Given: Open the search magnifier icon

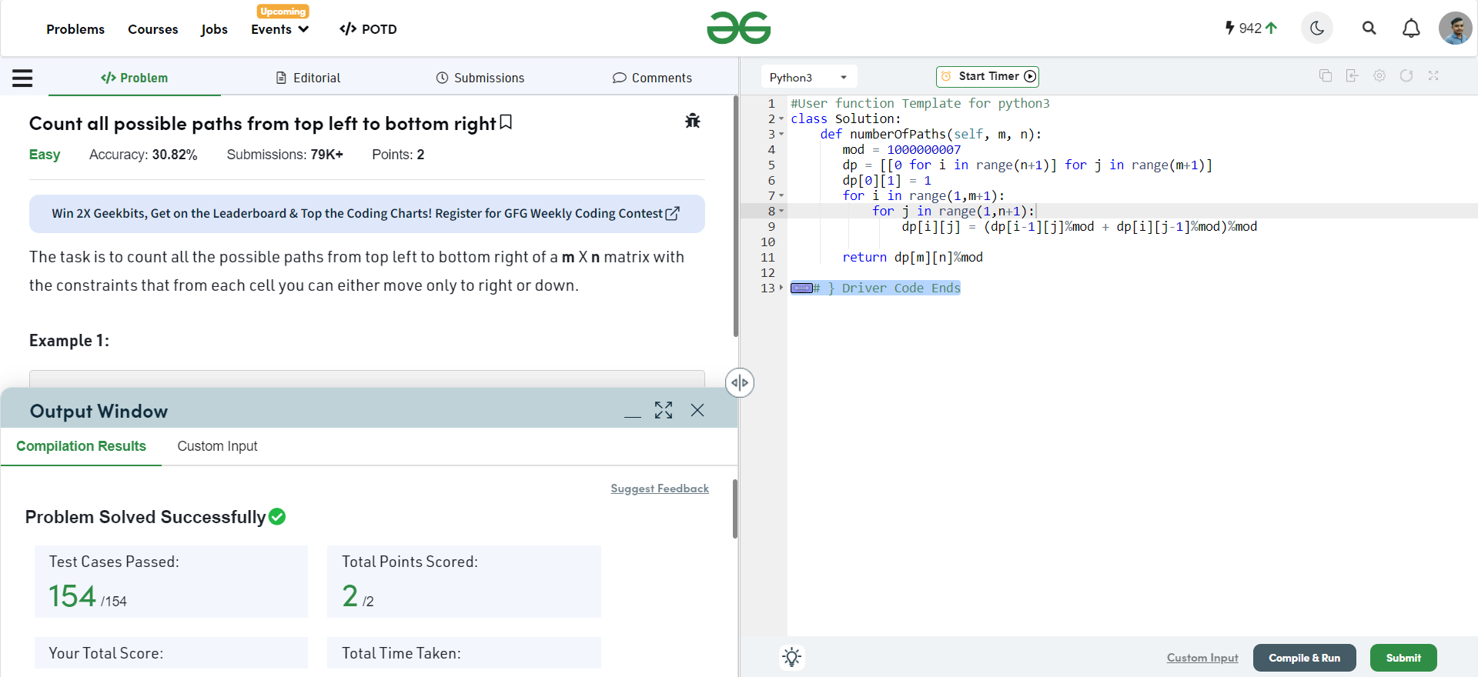Looking at the screenshot, I should click(x=1369, y=28).
